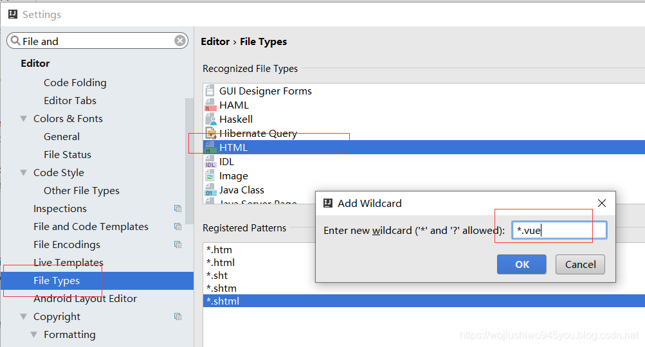645x347 pixels.
Task: Focus the wildcard input field
Action: pyautogui.click(x=559, y=230)
